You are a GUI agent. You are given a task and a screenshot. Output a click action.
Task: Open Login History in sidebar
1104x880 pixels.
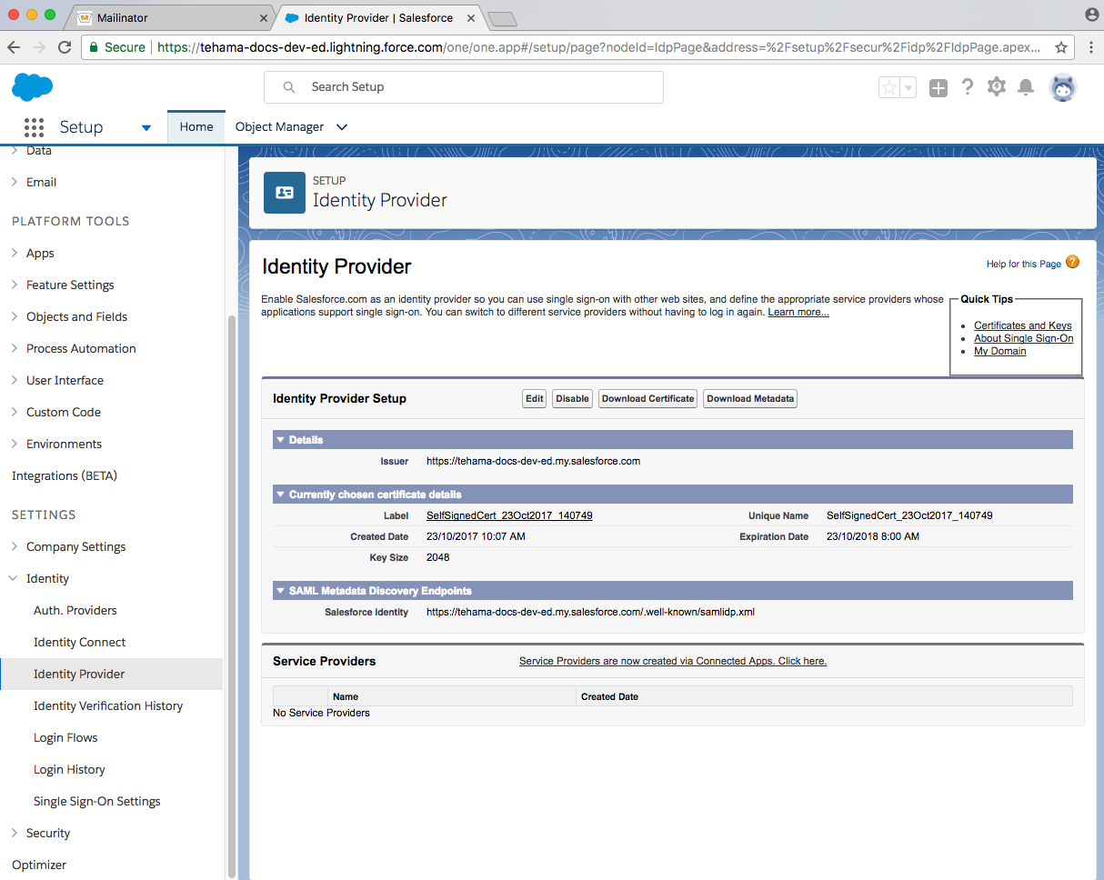point(69,769)
